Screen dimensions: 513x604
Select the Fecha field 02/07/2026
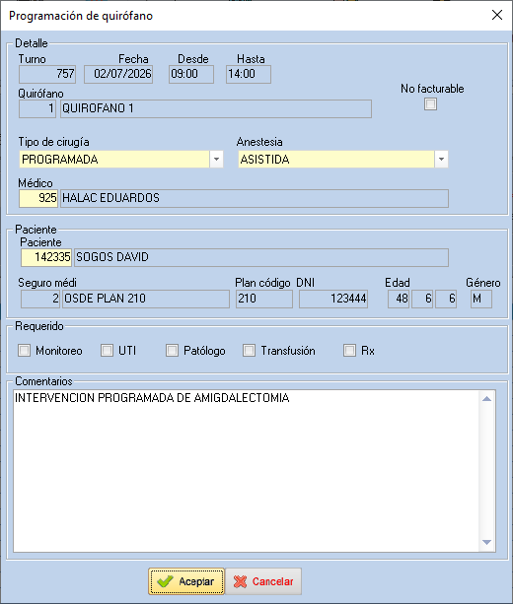click(118, 74)
